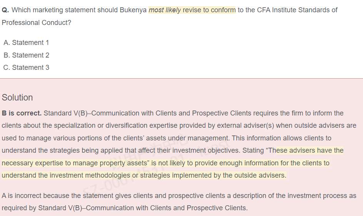Click the "Professional Conduct?" text
Image resolution: width=363 pixels, height=216 pixels.
click(37, 23)
